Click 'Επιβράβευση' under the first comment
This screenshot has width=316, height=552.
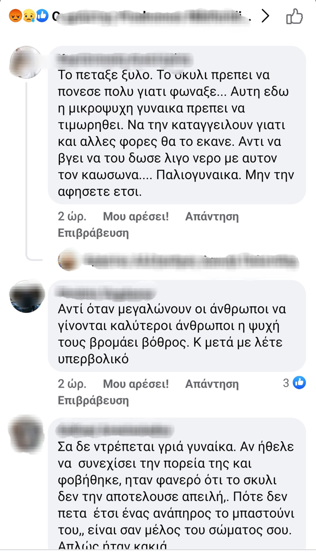coord(93,233)
